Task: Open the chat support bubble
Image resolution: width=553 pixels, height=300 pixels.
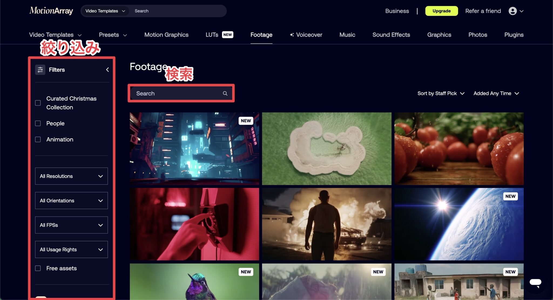Action: [535, 282]
